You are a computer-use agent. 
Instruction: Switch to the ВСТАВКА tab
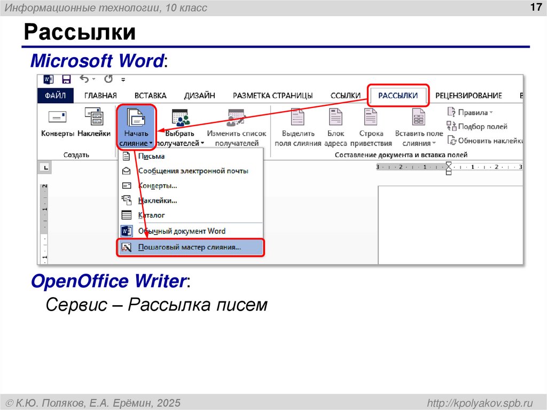coord(150,95)
